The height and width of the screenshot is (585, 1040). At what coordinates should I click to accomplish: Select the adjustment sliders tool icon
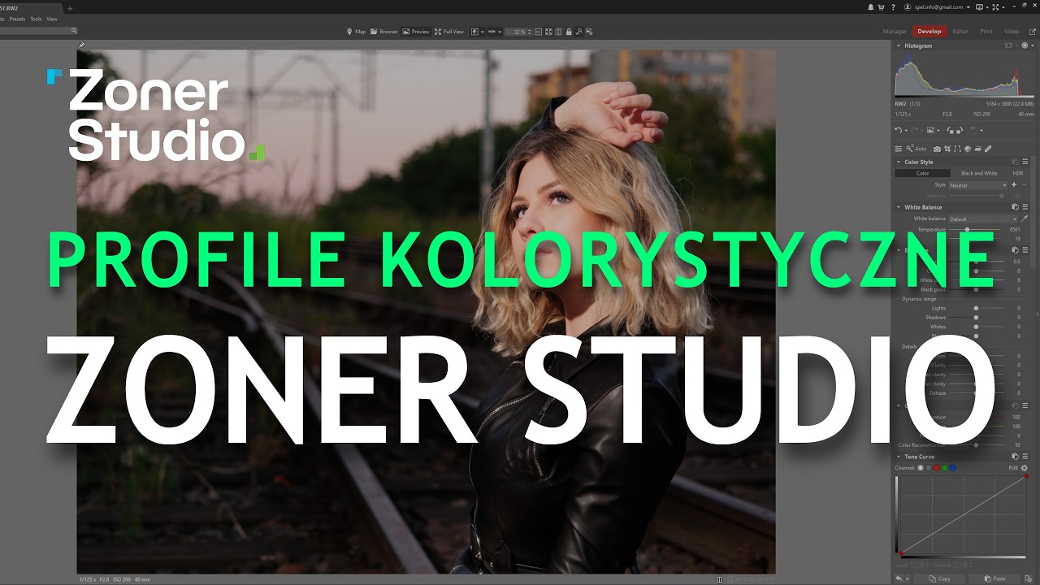pos(898,149)
